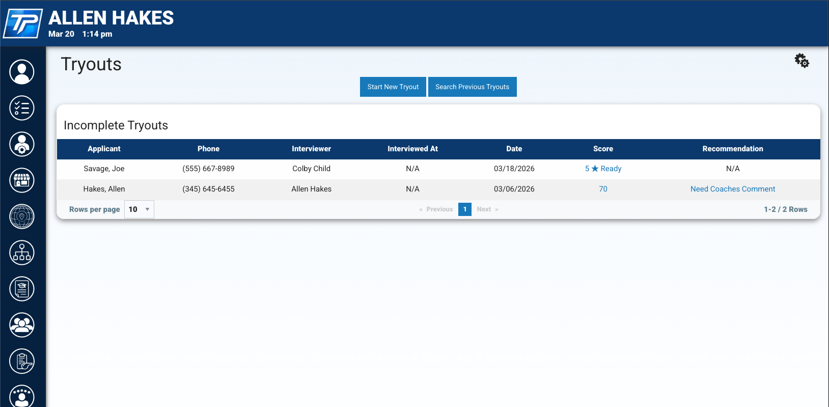This screenshot has width=829, height=407.
Task: Click interviewer Allen Hakes cell
Action: click(x=311, y=189)
